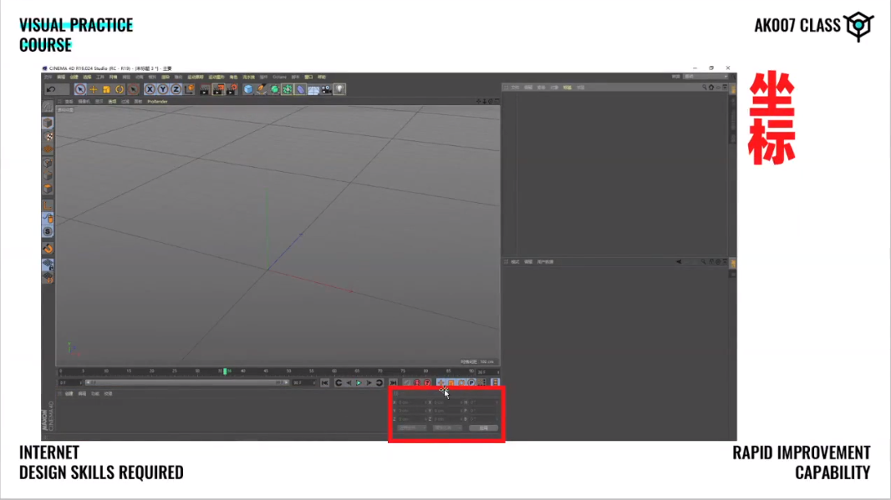Switch to Edges mode
Viewport: 891px width, 500px height.
48,176
